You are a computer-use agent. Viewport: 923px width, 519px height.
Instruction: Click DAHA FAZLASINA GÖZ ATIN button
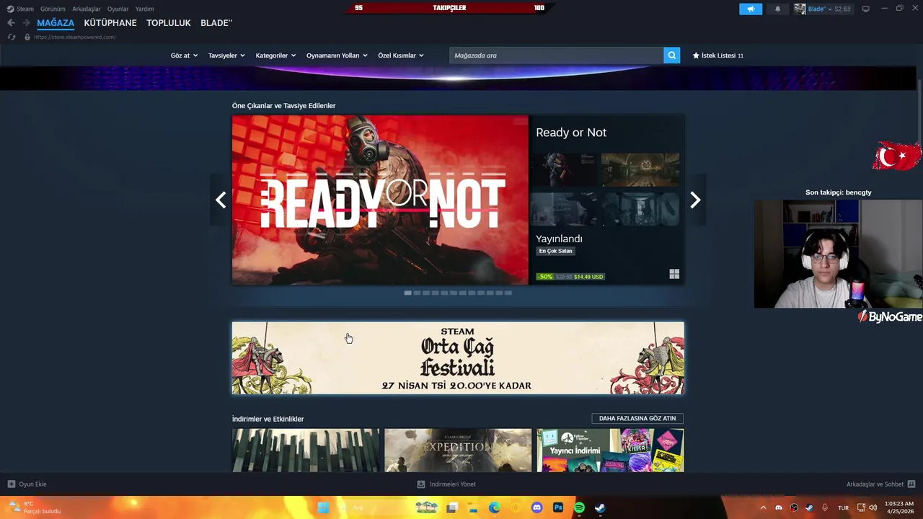click(637, 418)
